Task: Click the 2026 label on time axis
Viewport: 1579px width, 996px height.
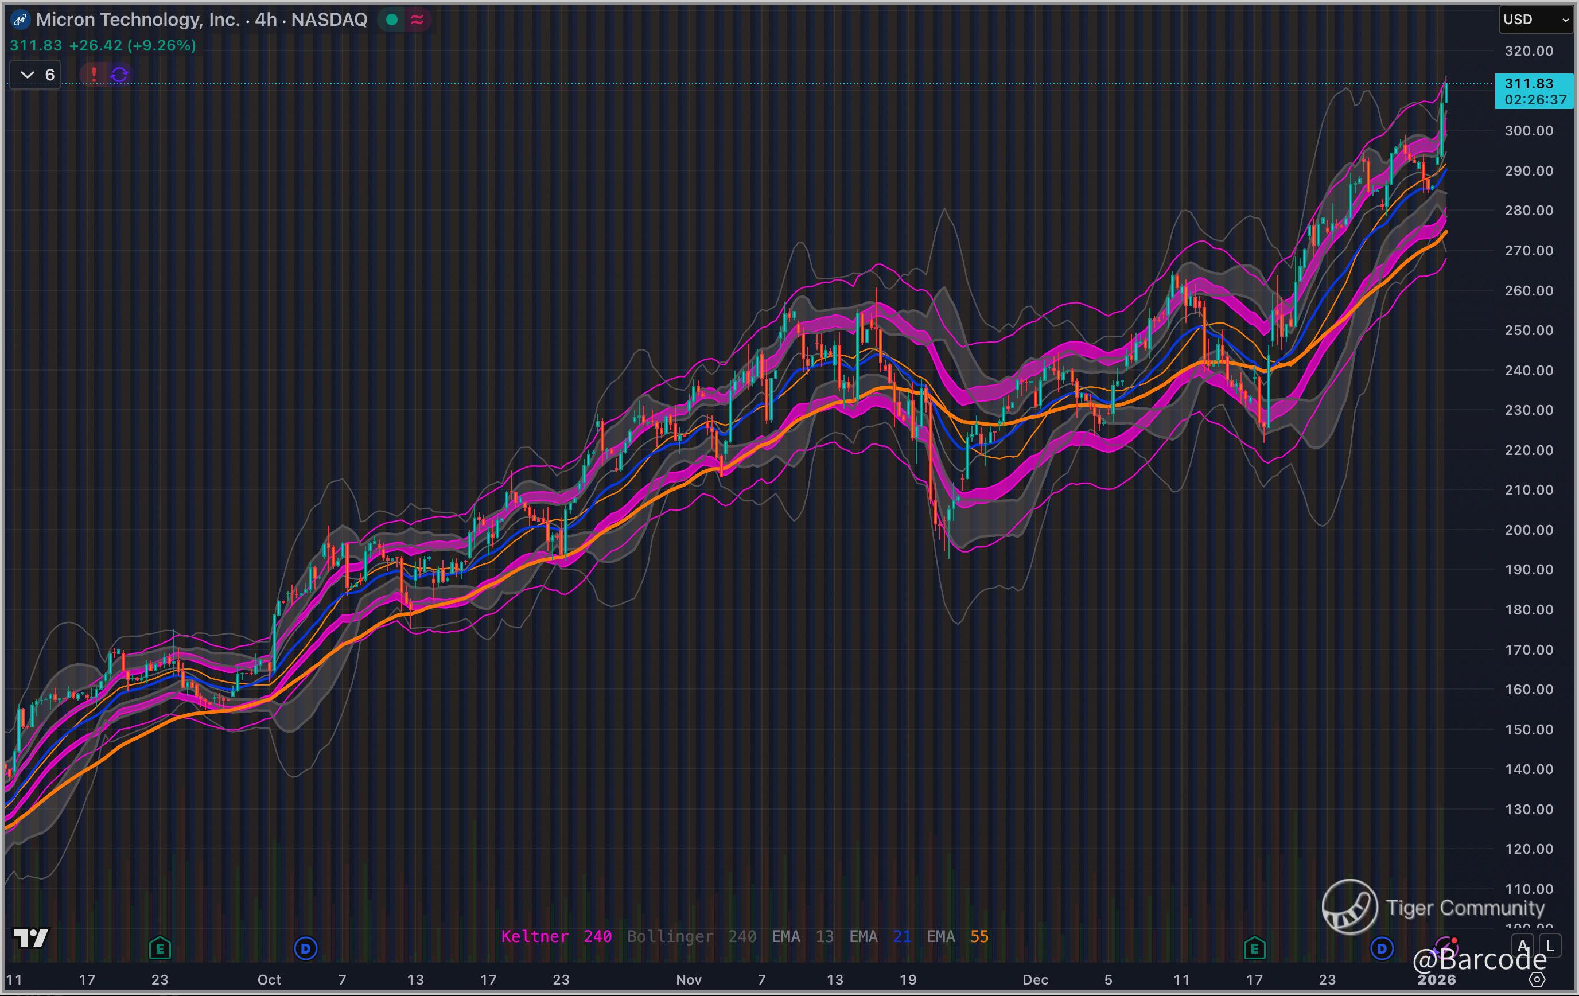Action: click(1436, 979)
